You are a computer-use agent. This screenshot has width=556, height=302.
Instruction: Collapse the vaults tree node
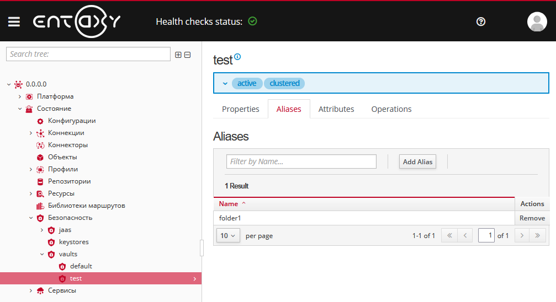pyautogui.click(x=42, y=254)
